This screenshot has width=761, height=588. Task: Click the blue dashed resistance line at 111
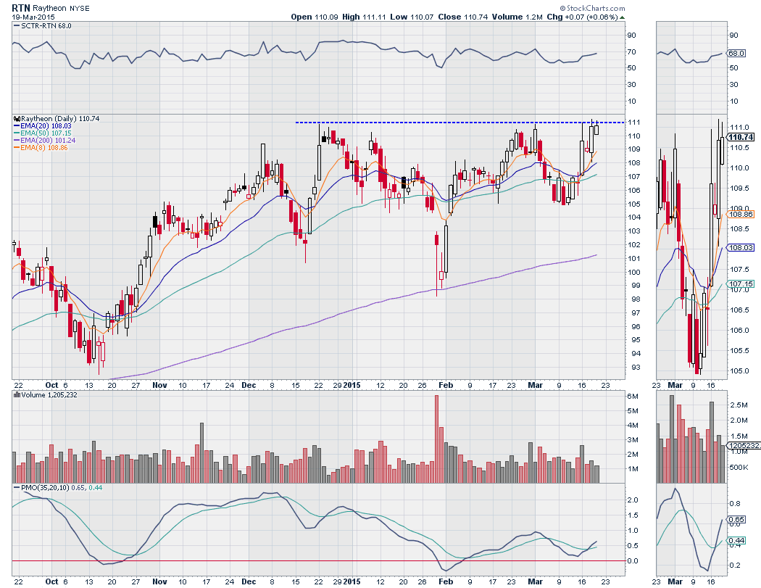459,123
